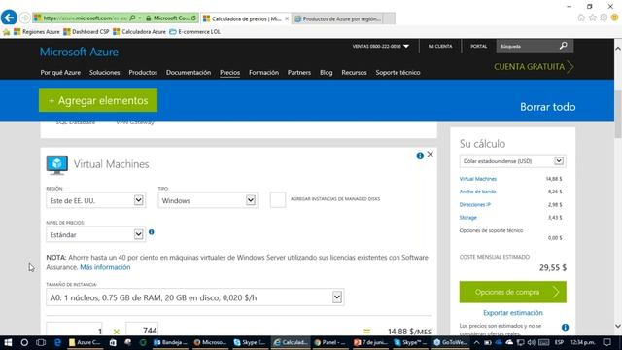The width and height of the screenshot is (622, 350).
Task: Open the Por qué Azure menu
Action: (x=60, y=73)
